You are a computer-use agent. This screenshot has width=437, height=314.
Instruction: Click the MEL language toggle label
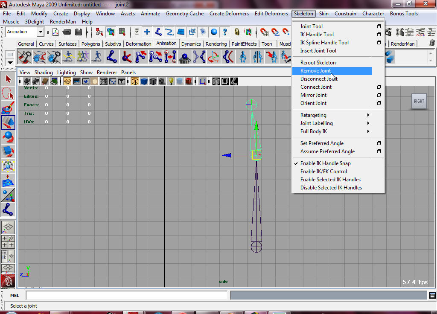[x=15, y=296]
